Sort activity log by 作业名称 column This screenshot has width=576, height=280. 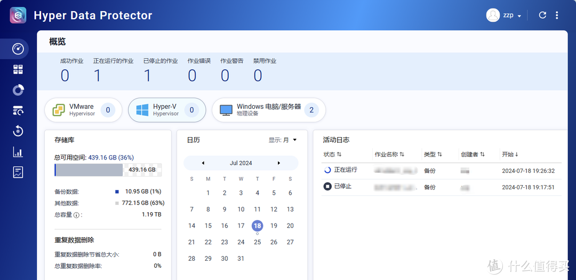click(389, 154)
